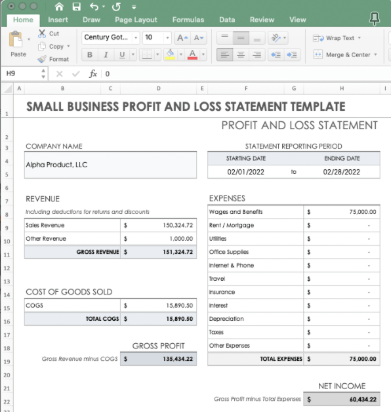This screenshot has width=391, height=412.
Task: Apply the yellow fill color swatch
Action: point(170,54)
